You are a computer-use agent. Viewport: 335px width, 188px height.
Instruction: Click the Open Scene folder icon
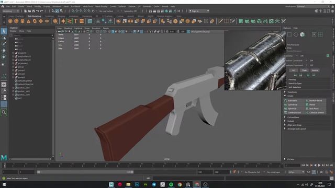click(29, 11)
